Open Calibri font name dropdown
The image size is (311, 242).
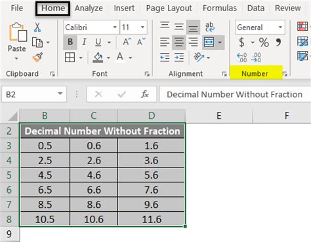pos(115,27)
